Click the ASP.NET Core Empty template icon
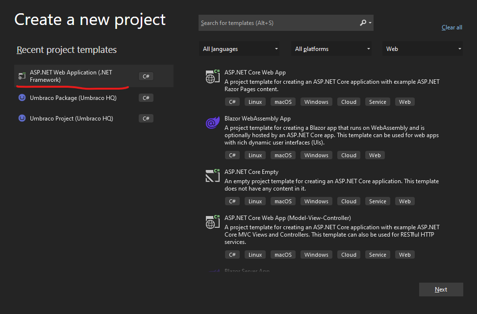Viewport: 477px width, 314px height. (213, 176)
